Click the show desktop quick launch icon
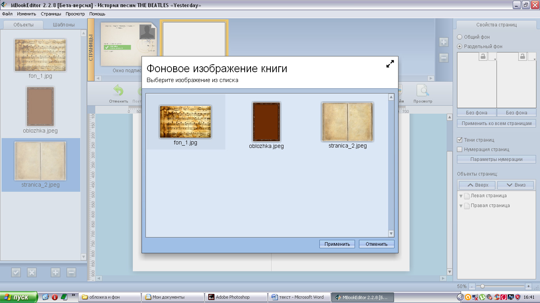This screenshot has width=540, height=303. (45, 297)
